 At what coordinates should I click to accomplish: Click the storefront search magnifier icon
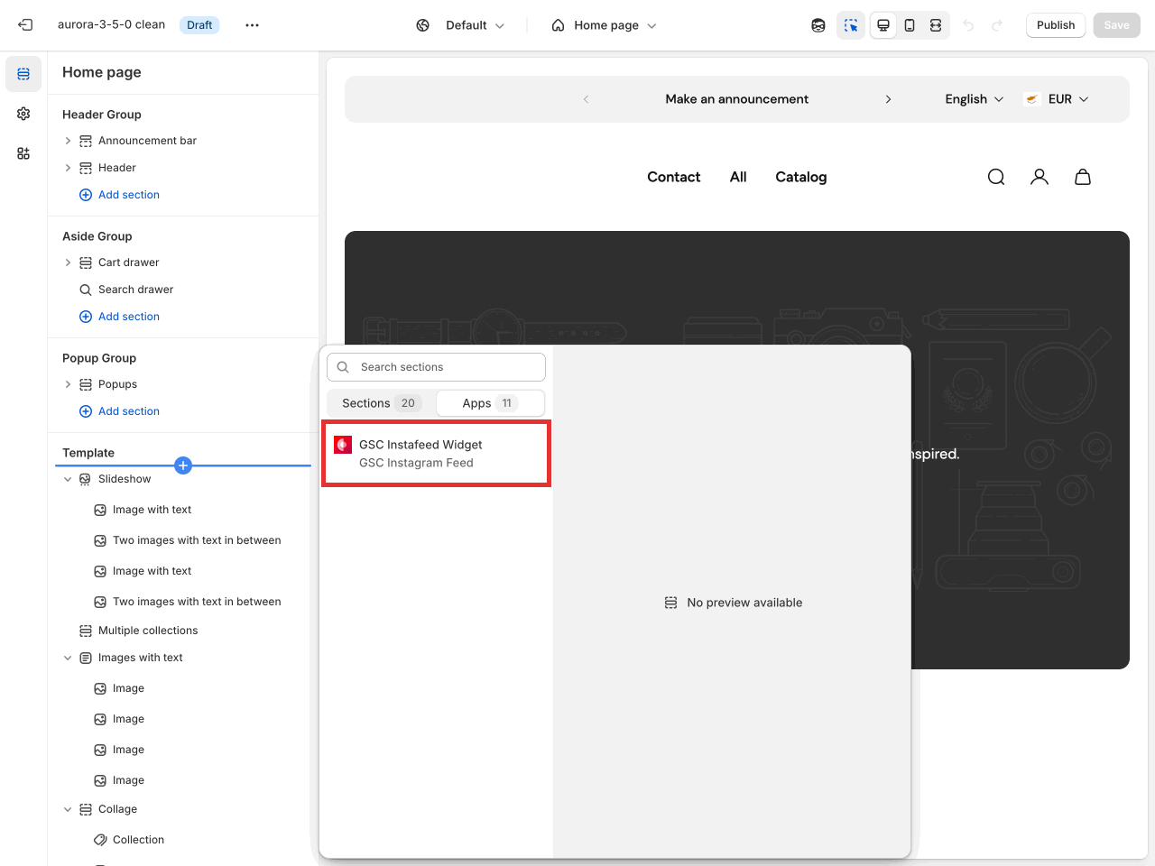[x=996, y=177]
